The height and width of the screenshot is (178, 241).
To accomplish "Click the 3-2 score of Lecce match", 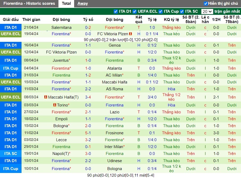I will (88, 140).
